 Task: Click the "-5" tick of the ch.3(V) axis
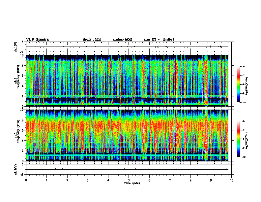[22, 175]
